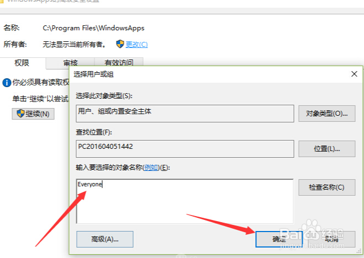364x258 pixels.
Task: Switch to the 审核 tab
Action: [x=71, y=63]
